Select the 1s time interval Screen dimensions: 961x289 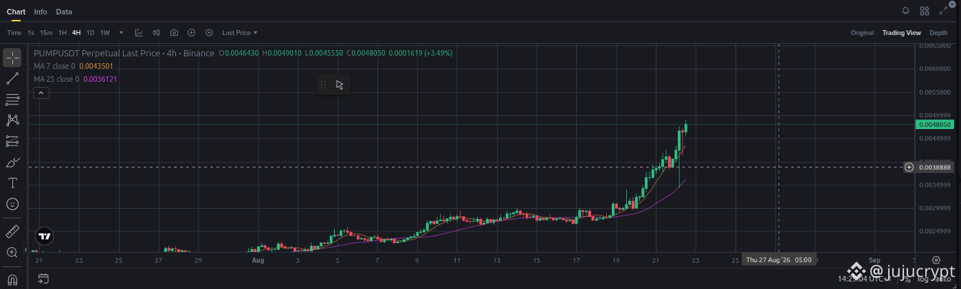[31, 32]
